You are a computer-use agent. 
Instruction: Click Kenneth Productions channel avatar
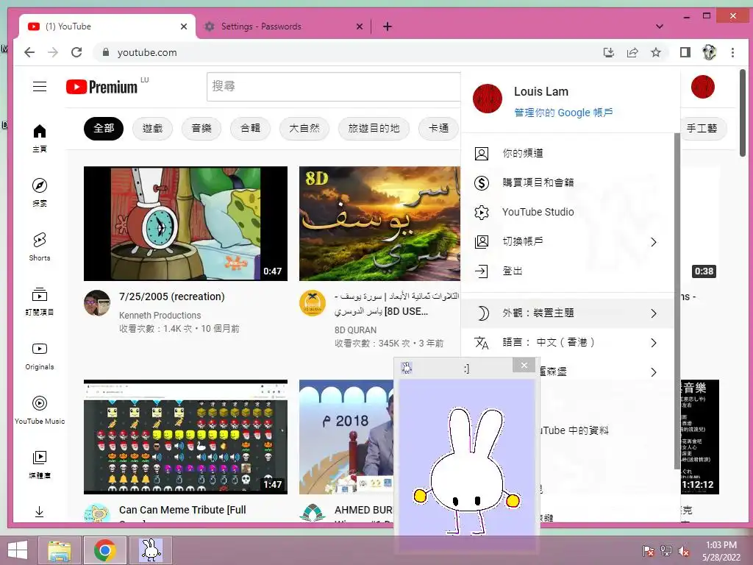coord(97,303)
